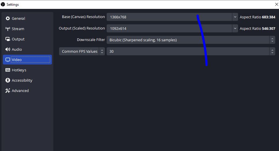Open the Common FPS Values type selector
279x151 pixels.
[x=82, y=51]
